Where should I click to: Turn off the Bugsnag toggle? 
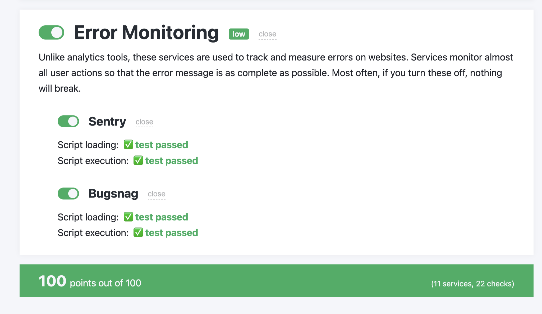click(x=68, y=194)
